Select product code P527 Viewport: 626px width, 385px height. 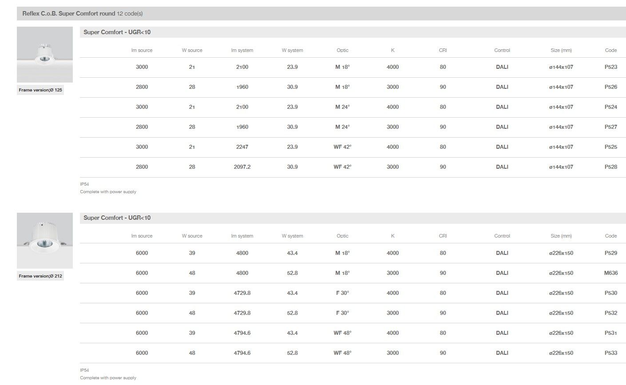[x=610, y=127]
